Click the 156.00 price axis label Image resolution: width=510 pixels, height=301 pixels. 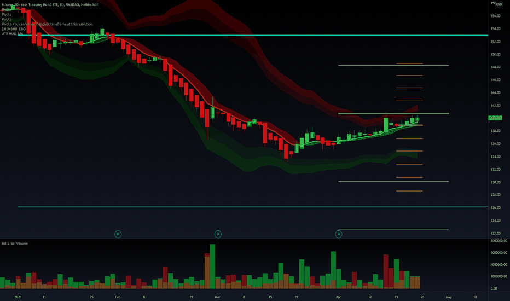tap(496, 16)
